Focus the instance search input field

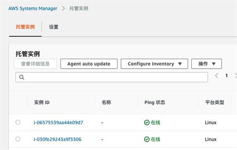click(x=112, y=77)
